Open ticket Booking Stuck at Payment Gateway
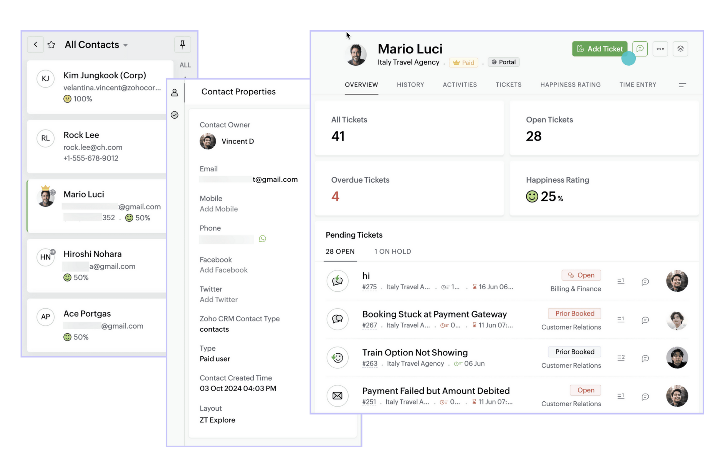The height and width of the screenshot is (459, 725). pos(434,314)
